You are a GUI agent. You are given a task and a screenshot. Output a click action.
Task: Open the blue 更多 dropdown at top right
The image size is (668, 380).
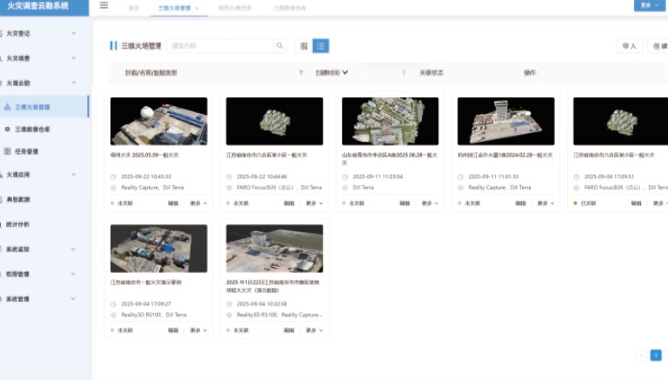pos(650,6)
